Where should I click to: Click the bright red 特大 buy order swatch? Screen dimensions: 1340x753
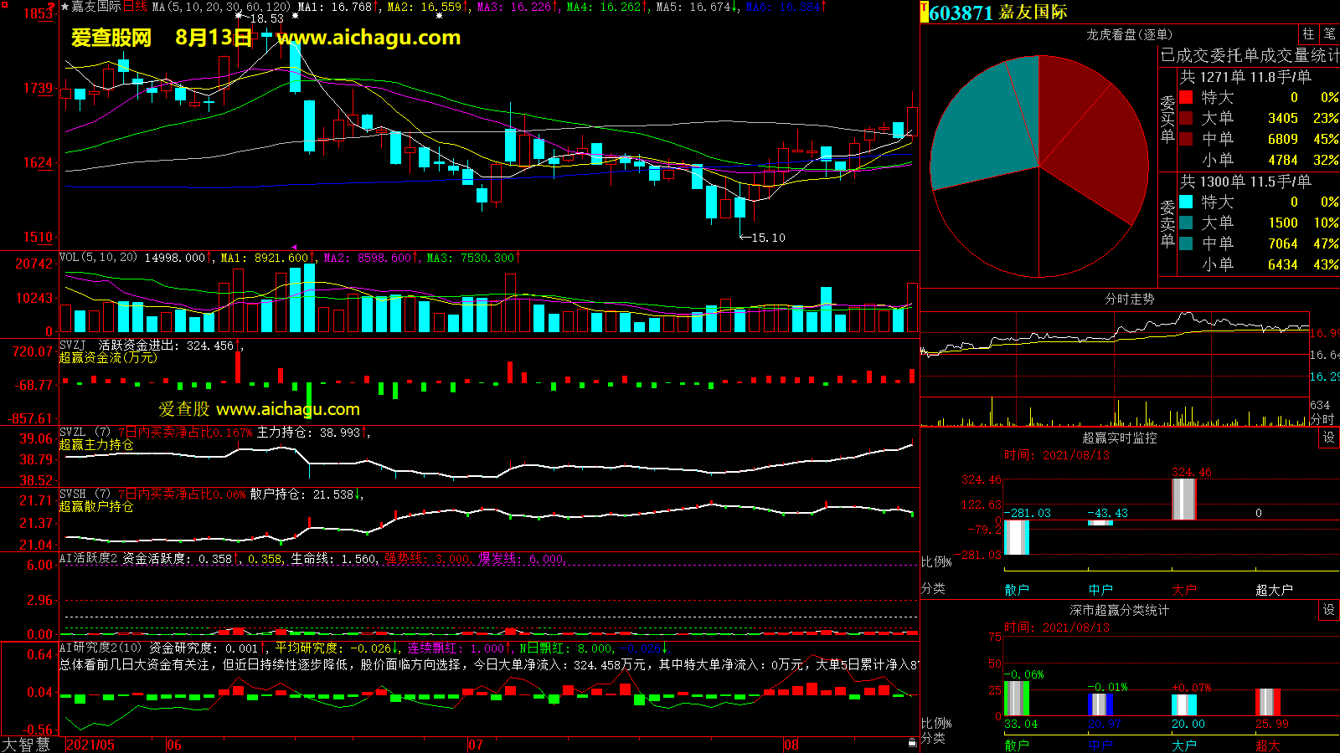click(x=1186, y=97)
